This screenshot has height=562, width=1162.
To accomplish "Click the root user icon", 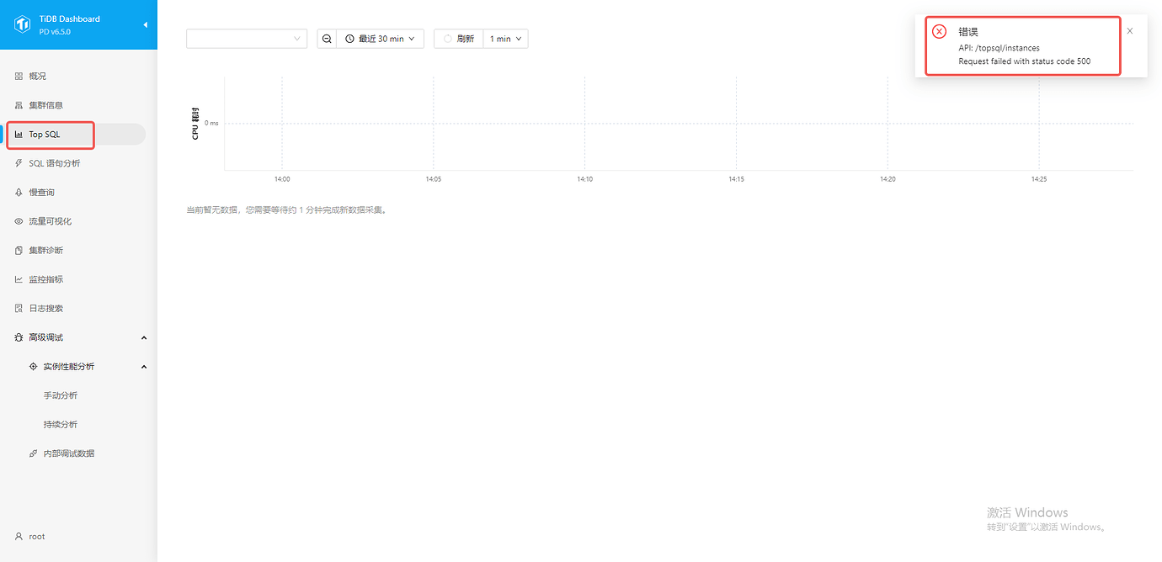I will 19,537.
